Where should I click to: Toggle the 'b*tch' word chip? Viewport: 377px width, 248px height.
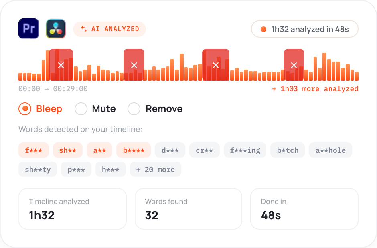pyautogui.click(x=288, y=150)
